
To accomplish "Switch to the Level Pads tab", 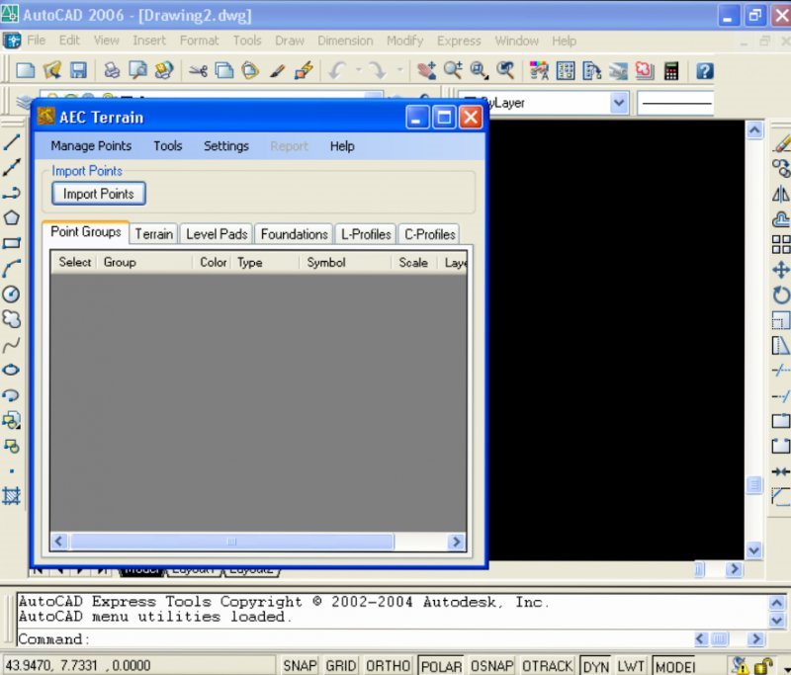I will tap(217, 234).
